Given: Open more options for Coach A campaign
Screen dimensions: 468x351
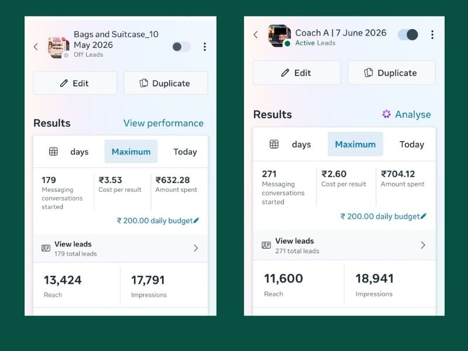Looking at the screenshot, I should click(432, 35).
